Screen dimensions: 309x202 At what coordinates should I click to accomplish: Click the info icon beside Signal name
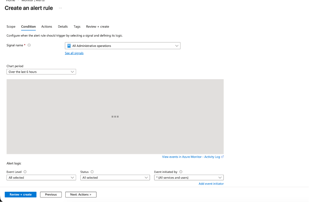pyautogui.click(x=29, y=45)
